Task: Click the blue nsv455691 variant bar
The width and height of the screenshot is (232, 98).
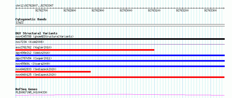Action: pos(120,66)
